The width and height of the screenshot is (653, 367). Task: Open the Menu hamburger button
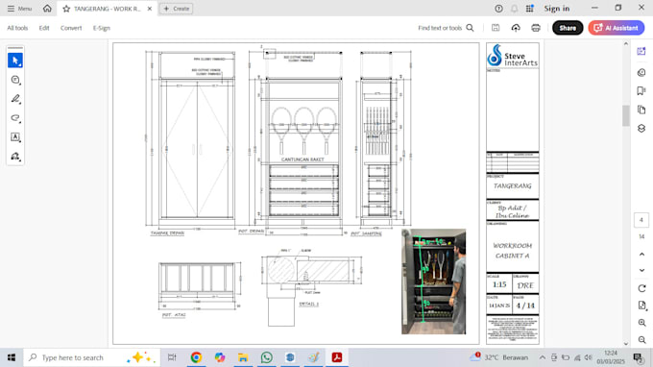coord(19,9)
